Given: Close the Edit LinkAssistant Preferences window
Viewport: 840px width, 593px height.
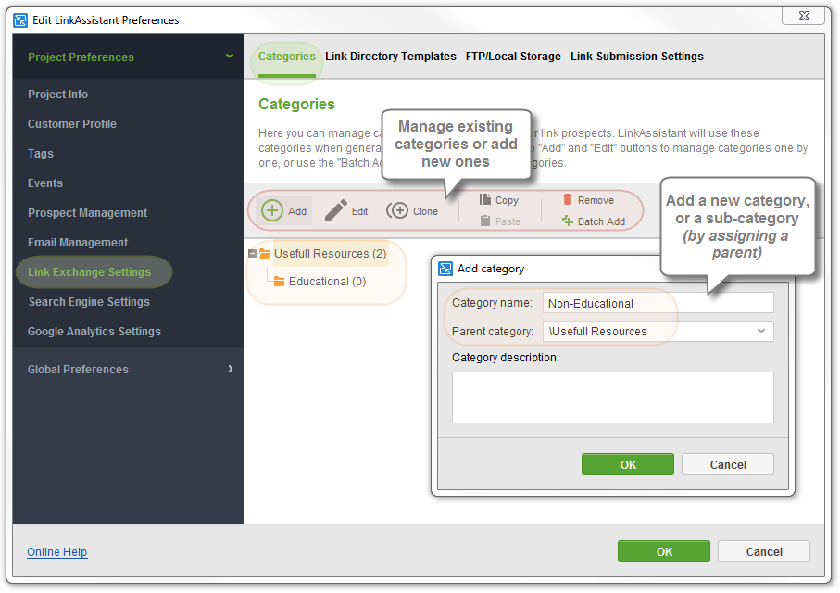Looking at the screenshot, I should tap(804, 16).
